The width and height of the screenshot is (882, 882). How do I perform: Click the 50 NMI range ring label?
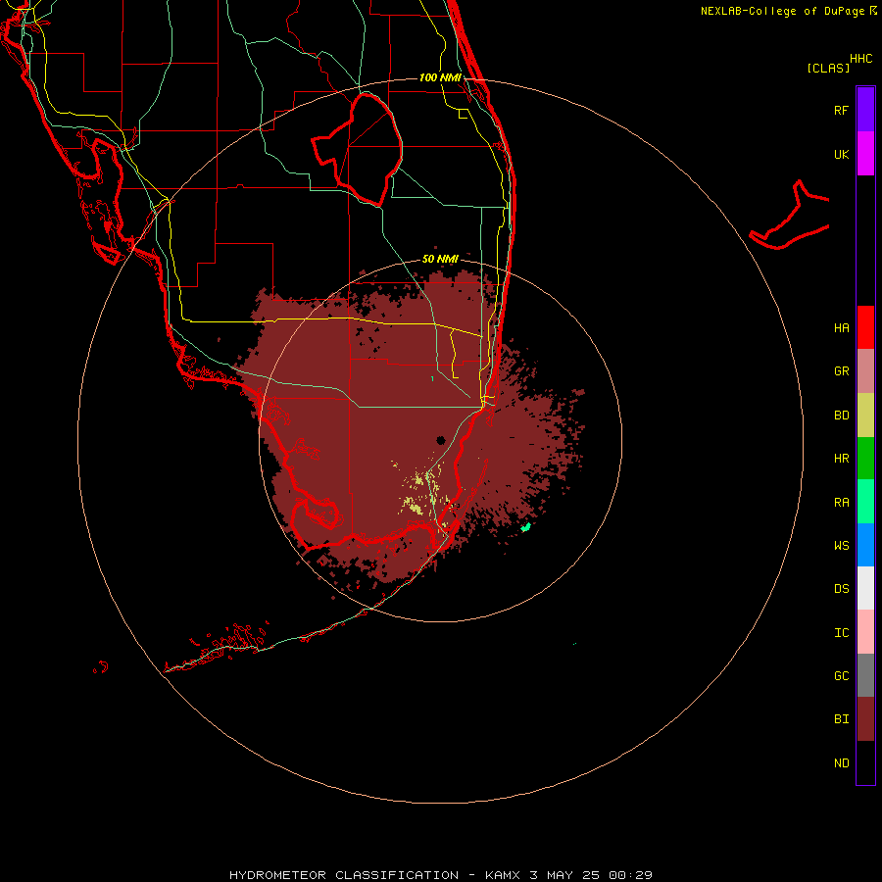point(440,259)
